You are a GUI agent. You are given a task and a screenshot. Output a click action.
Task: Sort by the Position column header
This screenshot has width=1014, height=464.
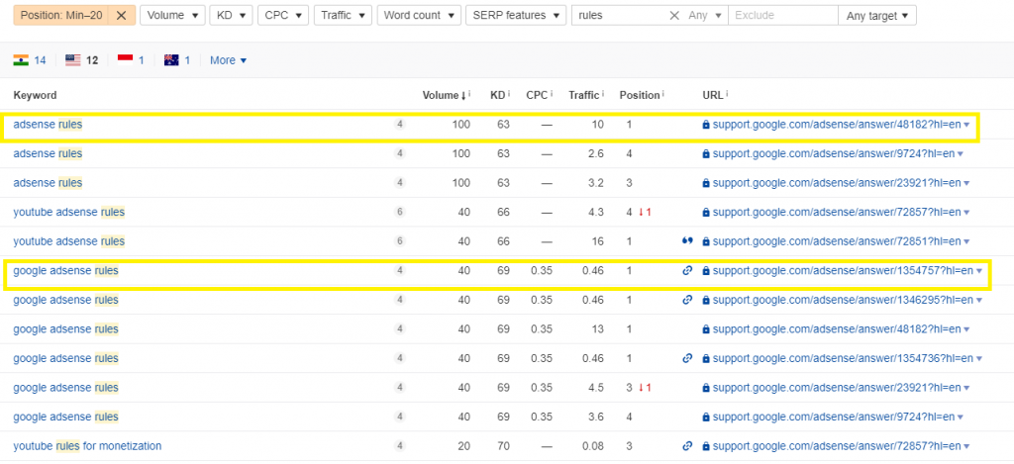(x=640, y=95)
